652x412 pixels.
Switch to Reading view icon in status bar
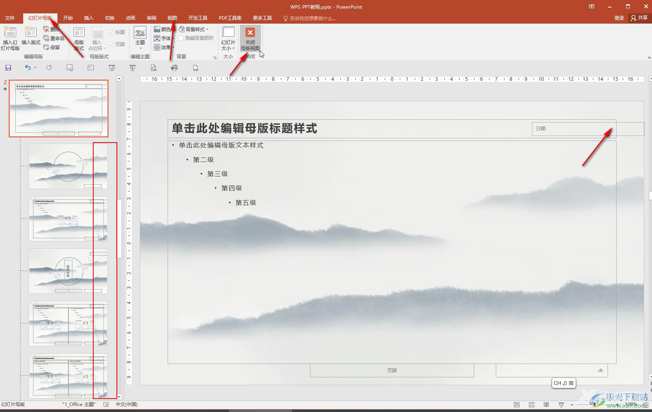pos(546,405)
